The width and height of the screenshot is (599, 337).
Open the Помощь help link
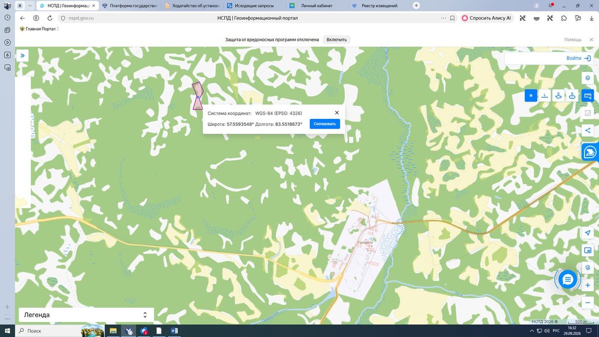tap(573, 39)
